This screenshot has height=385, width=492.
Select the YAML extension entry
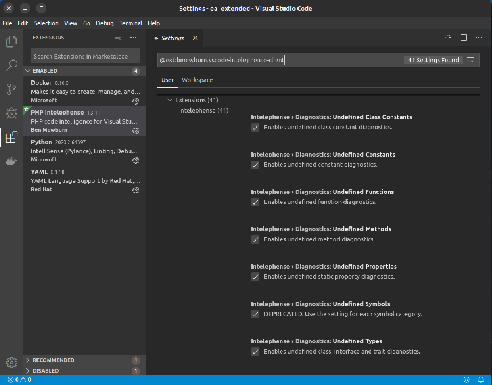click(x=84, y=180)
